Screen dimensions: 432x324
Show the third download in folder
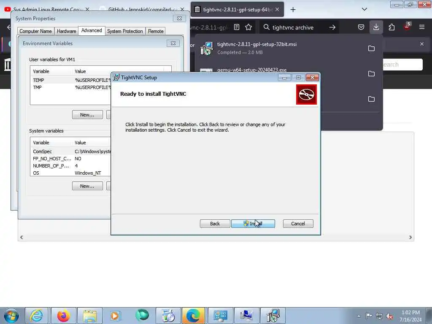click(371, 99)
